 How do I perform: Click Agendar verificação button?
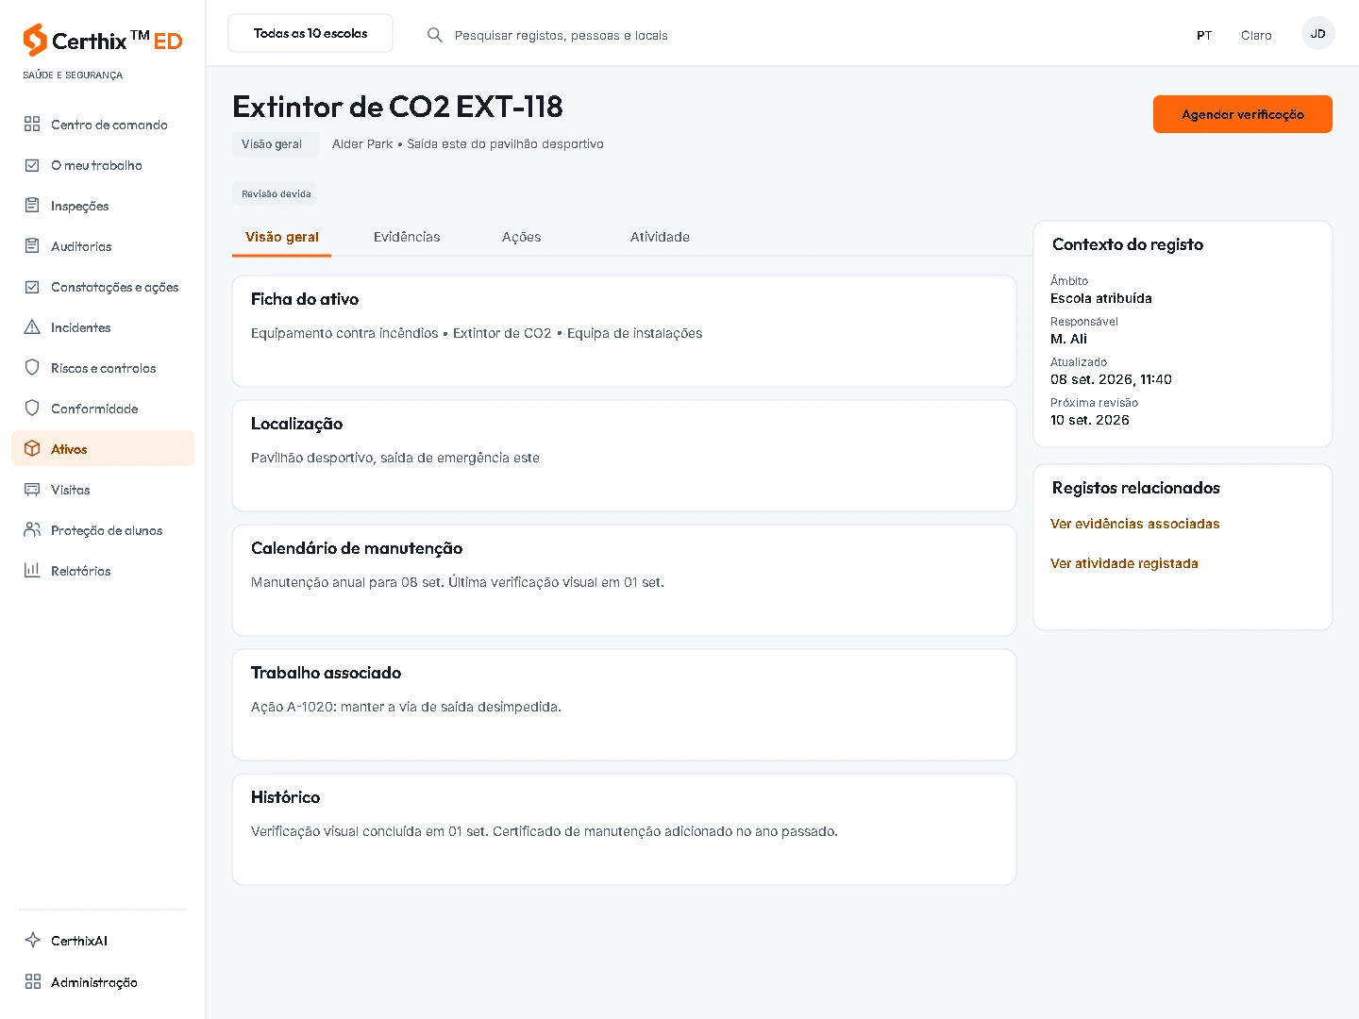pos(1243,114)
